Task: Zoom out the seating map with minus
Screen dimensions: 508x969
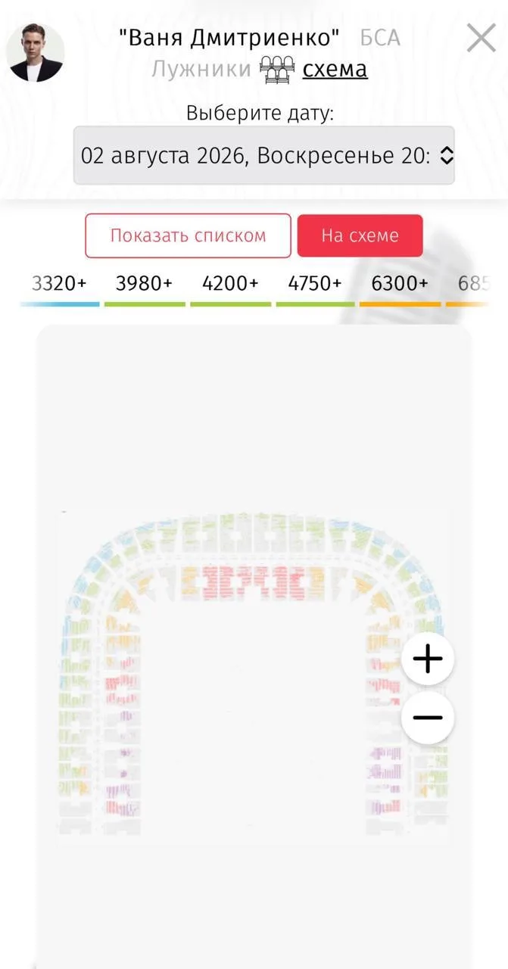Action: click(x=428, y=718)
